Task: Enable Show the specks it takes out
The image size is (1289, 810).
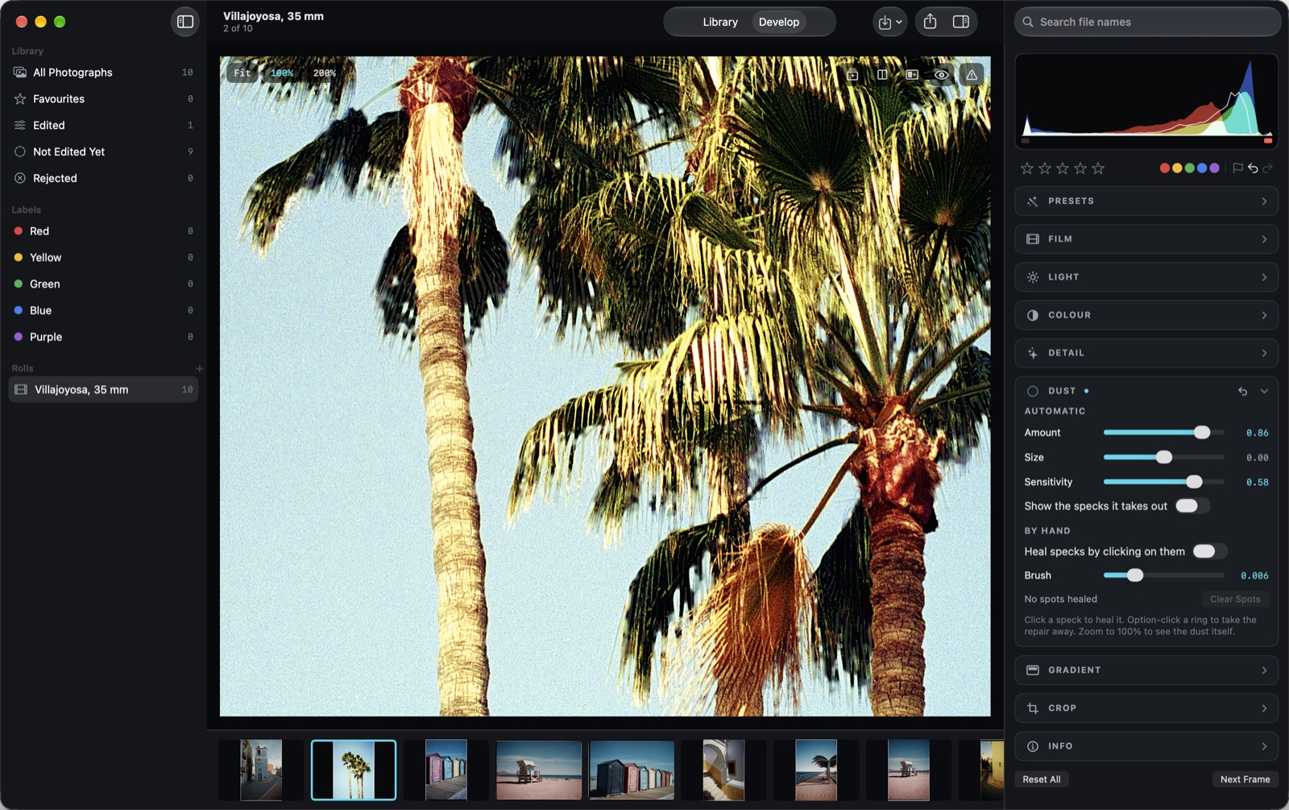Action: [x=1192, y=506]
